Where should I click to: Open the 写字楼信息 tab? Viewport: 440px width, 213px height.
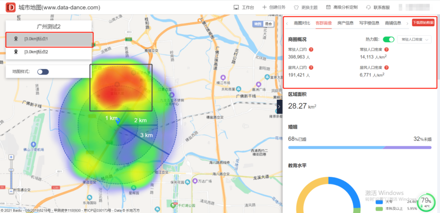pos(369,23)
